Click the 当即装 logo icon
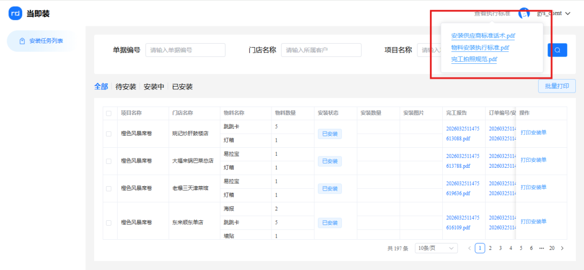The image size is (584, 270). click(15, 14)
